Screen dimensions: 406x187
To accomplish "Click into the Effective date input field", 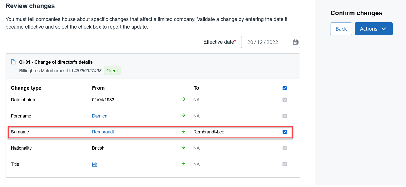I will 265,42.
